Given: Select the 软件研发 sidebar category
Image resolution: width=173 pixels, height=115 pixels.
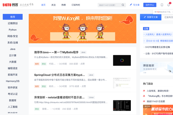Looking at the screenshot, I should (13, 87).
